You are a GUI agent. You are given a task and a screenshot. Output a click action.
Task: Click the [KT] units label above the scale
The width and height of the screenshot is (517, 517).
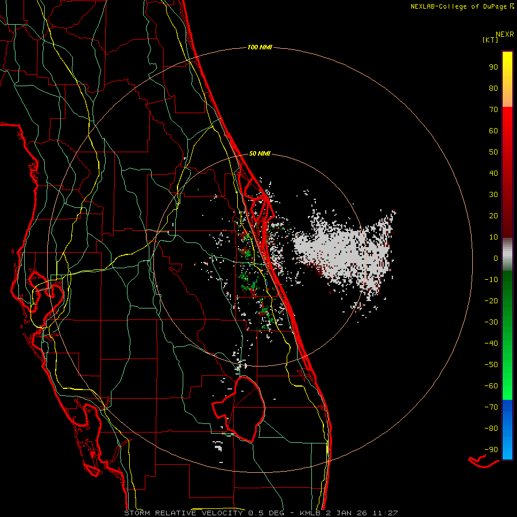point(491,40)
